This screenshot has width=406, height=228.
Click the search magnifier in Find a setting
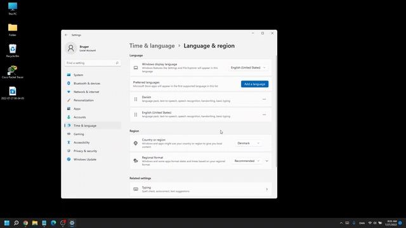point(117,63)
